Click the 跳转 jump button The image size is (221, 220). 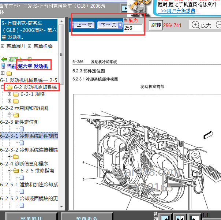click(x=156, y=25)
